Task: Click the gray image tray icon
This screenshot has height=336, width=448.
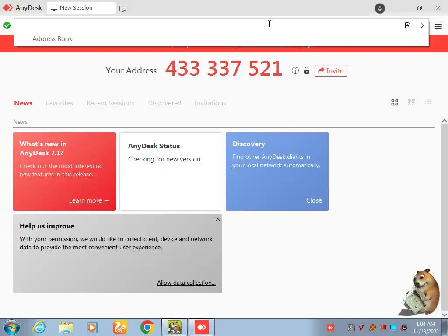Action: click(x=351, y=328)
